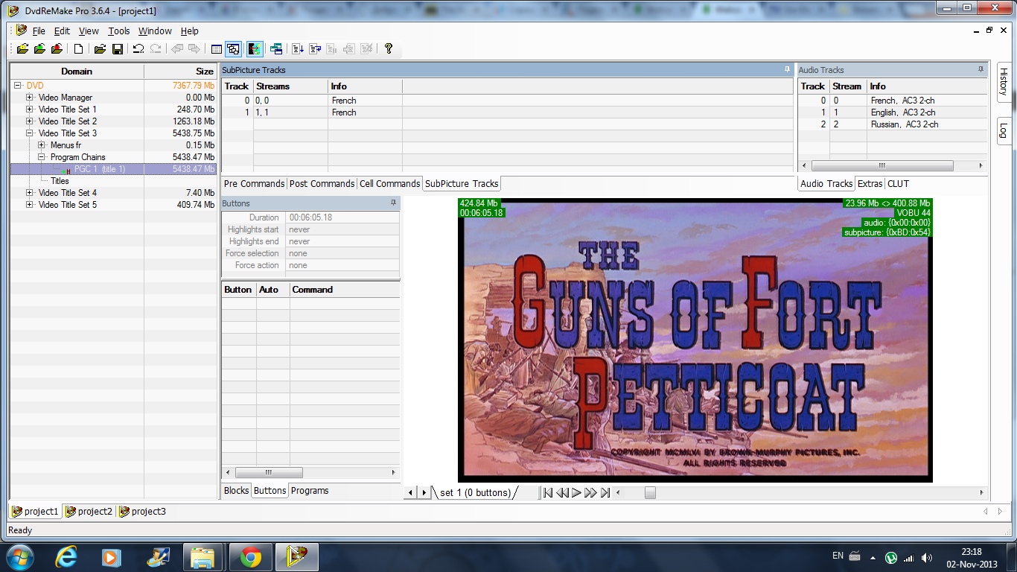Image resolution: width=1017 pixels, height=572 pixels.
Task: Open help with the yellow question mark
Action: tap(388, 49)
